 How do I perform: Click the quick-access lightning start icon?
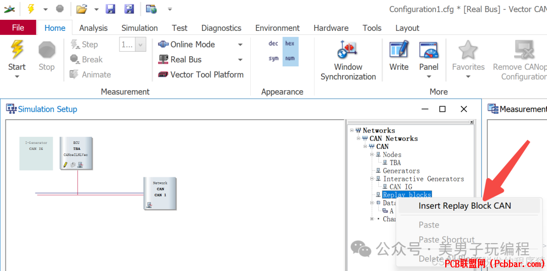[x=31, y=9]
